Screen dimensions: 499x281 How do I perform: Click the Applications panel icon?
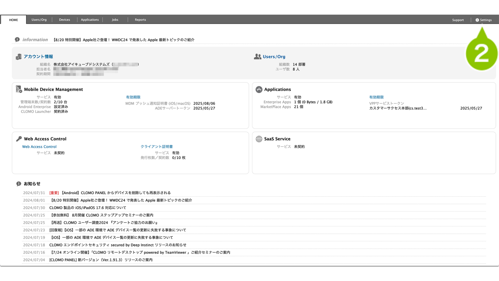[x=259, y=89]
